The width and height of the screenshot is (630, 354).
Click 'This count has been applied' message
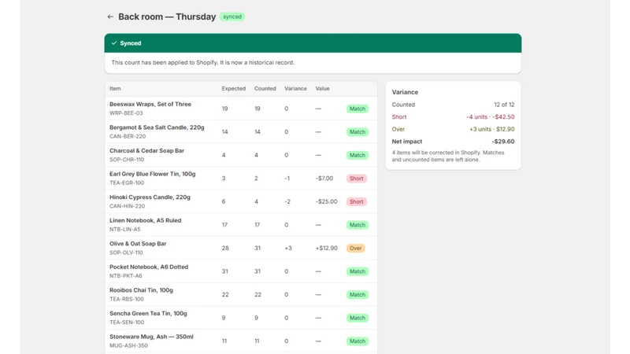(203, 63)
